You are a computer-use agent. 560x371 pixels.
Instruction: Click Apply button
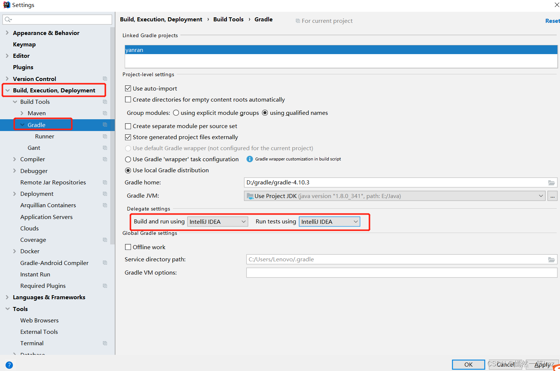(x=542, y=364)
